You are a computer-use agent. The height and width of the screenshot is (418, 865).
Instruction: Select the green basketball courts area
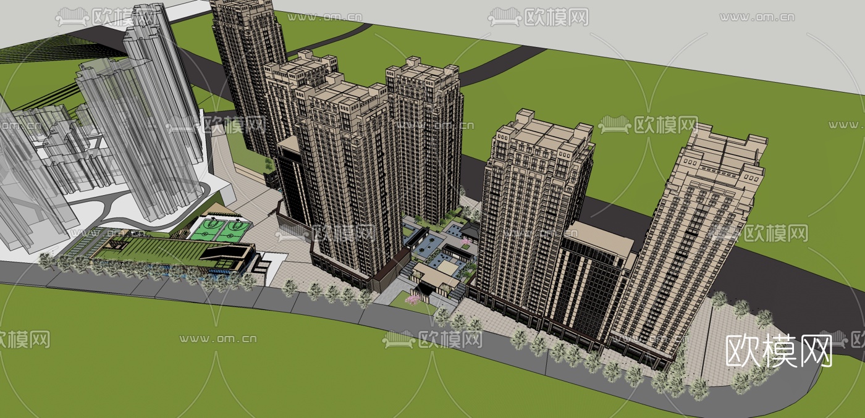[220, 230]
